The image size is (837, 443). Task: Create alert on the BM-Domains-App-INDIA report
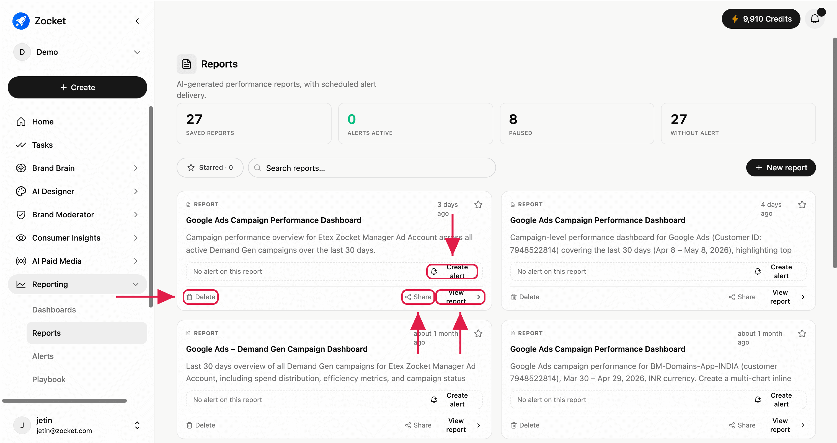776,400
